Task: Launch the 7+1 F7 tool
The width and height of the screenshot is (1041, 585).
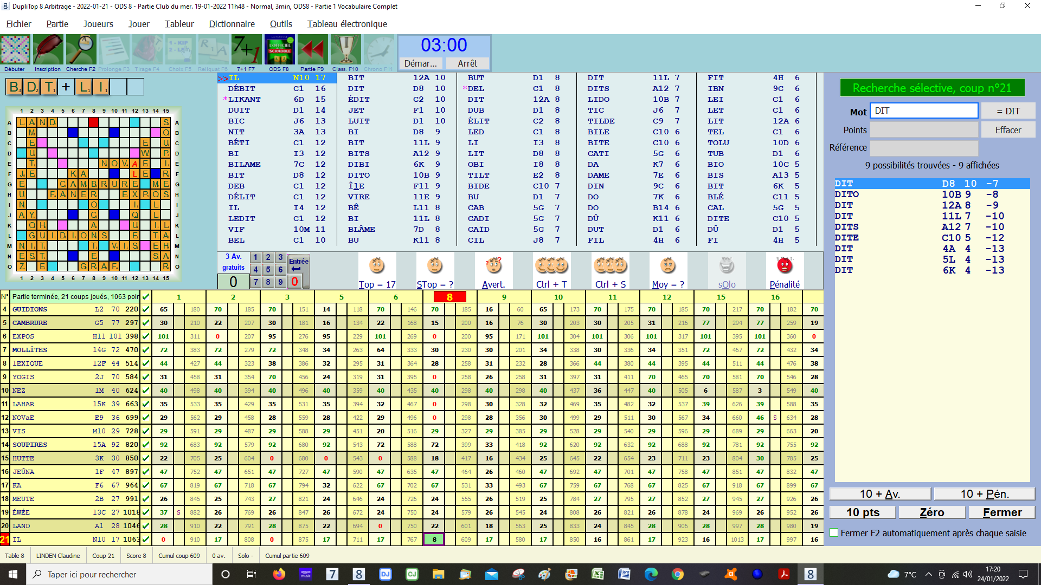Action: [x=246, y=50]
